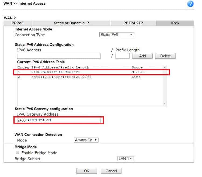The image size is (202, 177).
Task: Open the WAN Connection Detection Mode dropdown
Action: tap(86, 140)
